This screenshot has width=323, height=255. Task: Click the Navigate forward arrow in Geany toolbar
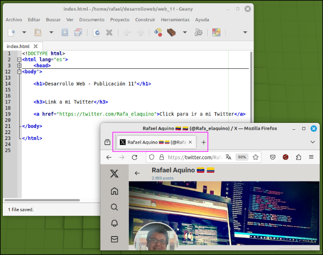[140, 32]
